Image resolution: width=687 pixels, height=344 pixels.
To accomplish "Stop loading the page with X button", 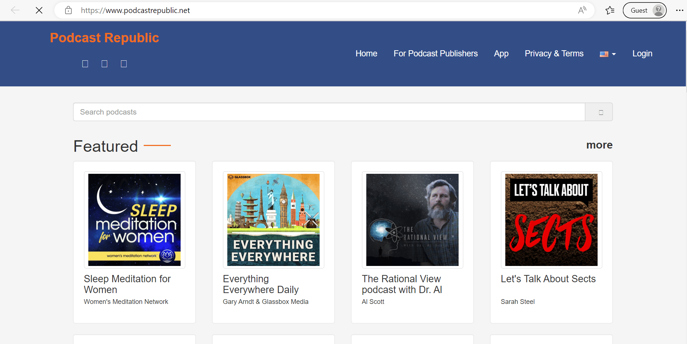I will [x=39, y=10].
